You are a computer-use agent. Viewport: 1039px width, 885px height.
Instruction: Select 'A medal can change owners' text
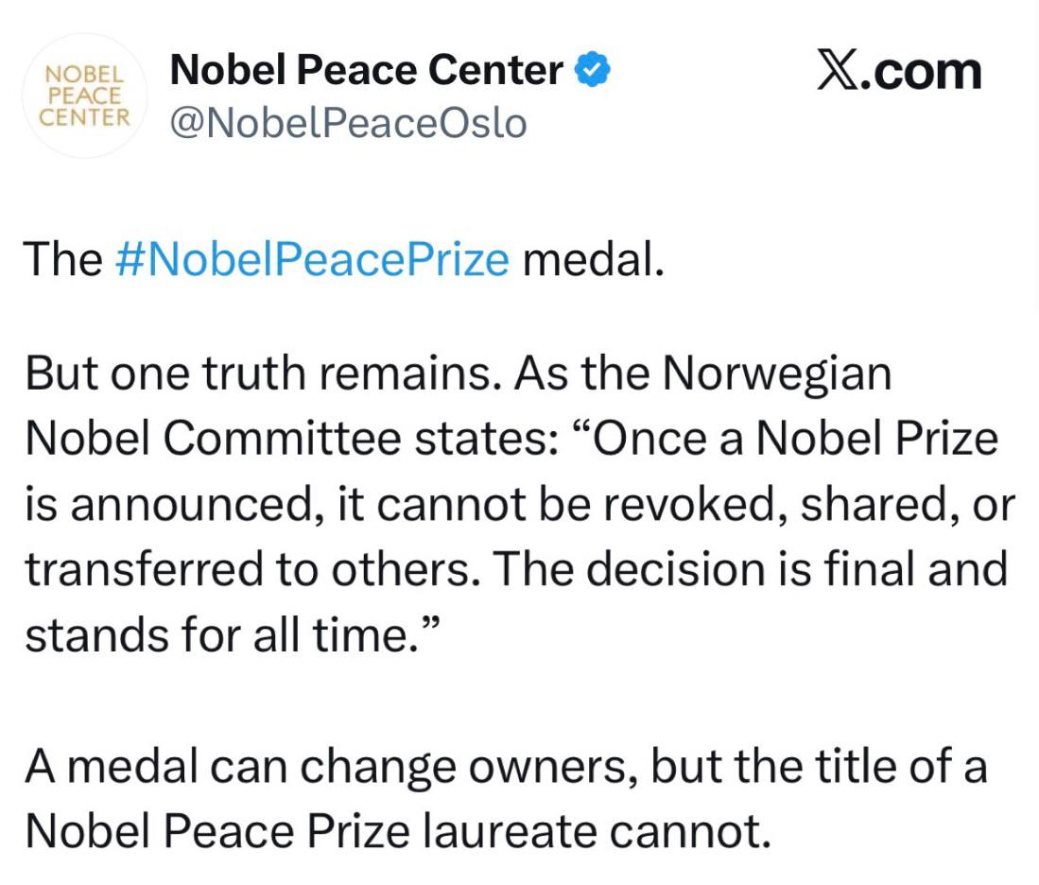pyautogui.click(x=322, y=766)
